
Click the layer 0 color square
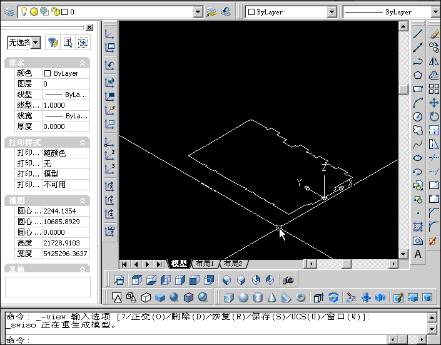[x=64, y=12]
